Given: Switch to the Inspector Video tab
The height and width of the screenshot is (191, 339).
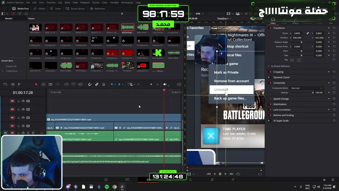Looking at the screenshot, I should tap(273, 23).
